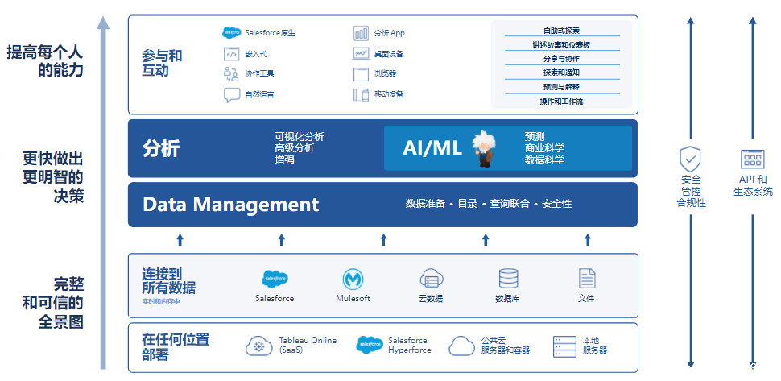Image resolution: width=781 pixels, height=381 pixels.
Task: Click the Einstein character icon beside AI/ML
Action: coord(485,147)
